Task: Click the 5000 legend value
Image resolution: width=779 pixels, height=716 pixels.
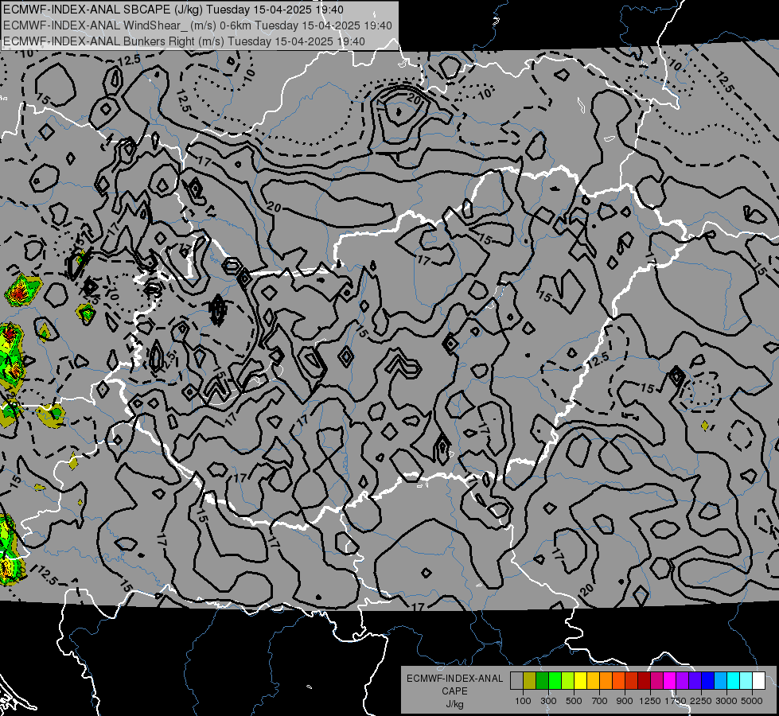Action: pyautogui.click(x=752, y=701)
